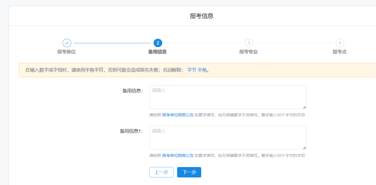Click the 报考信息 page title

point(202,16)
